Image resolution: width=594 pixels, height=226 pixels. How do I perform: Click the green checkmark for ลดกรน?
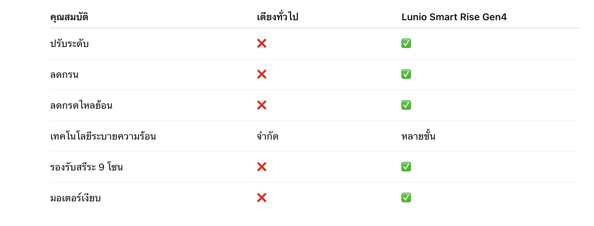coord(406,74)
